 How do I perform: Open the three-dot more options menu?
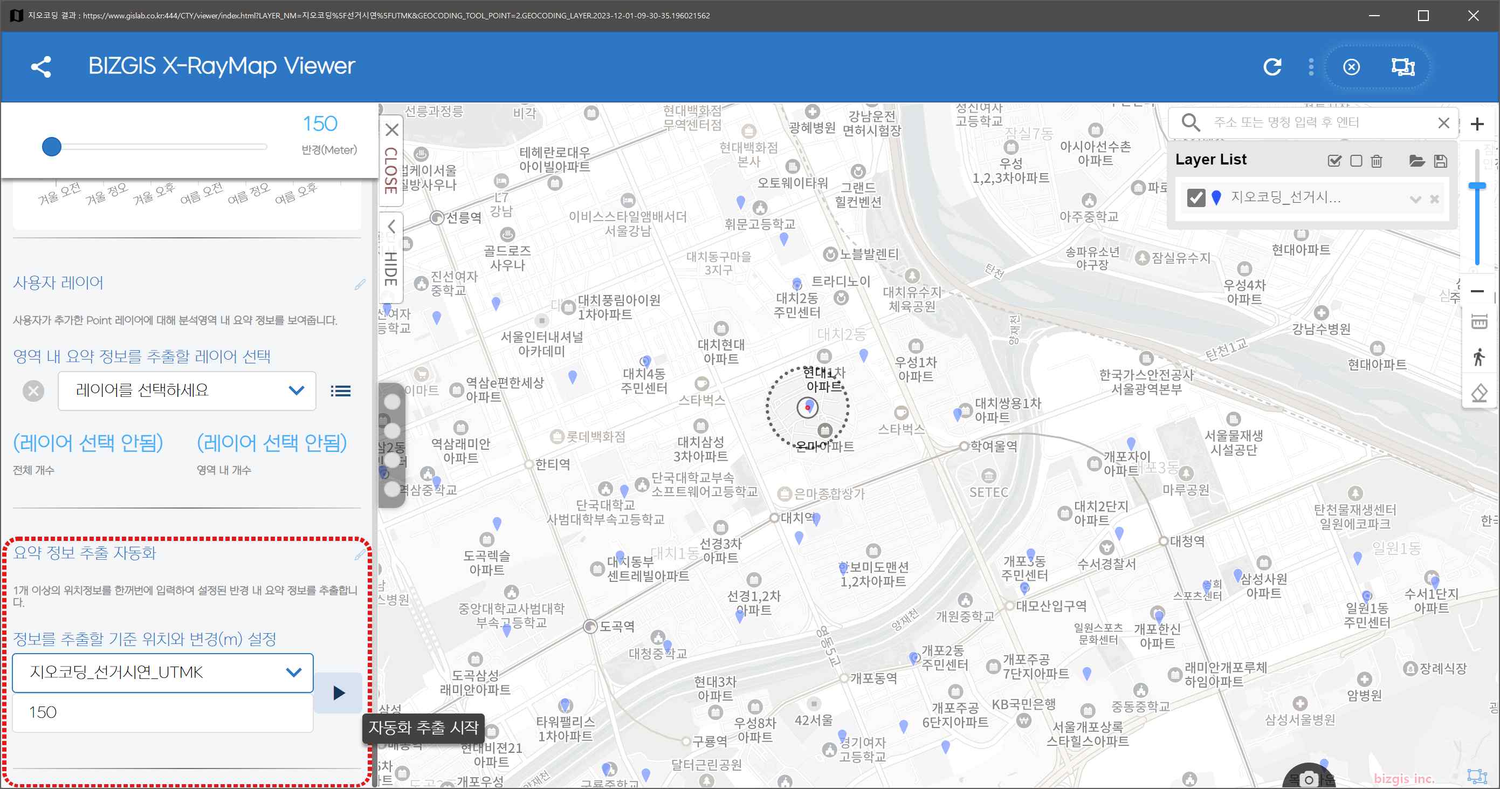click(1311, 67)
